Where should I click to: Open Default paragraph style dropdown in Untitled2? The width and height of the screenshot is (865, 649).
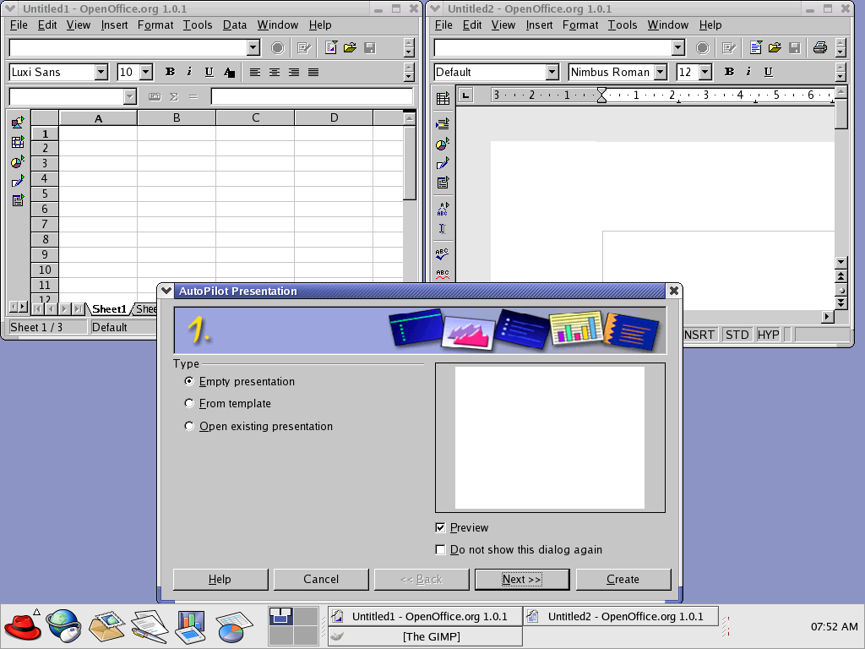click(552, 72)
